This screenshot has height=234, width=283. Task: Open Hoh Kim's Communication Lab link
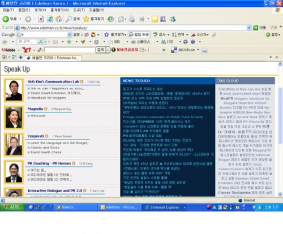tap(53, 81)
